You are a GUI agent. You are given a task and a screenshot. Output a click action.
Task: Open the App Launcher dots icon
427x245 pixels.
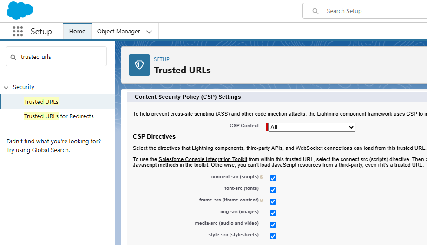pyautogui.click(x=18, y=31)
